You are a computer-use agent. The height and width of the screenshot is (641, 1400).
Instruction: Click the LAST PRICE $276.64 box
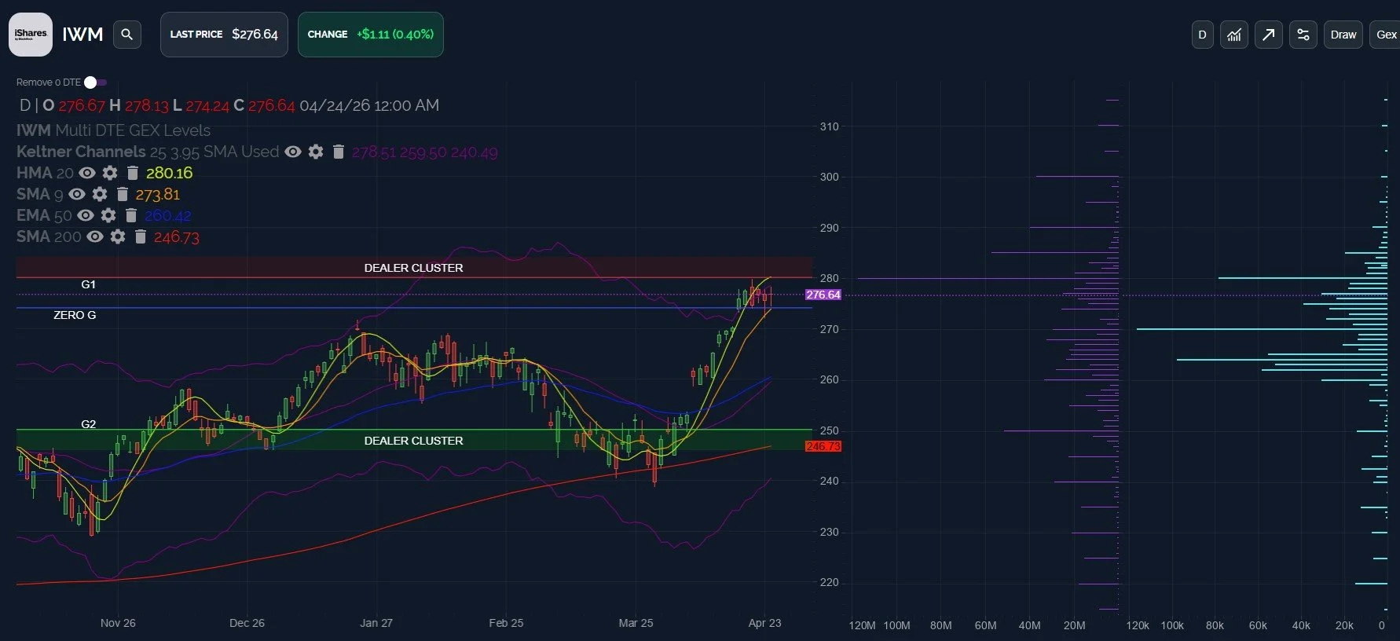coord(224,35)
